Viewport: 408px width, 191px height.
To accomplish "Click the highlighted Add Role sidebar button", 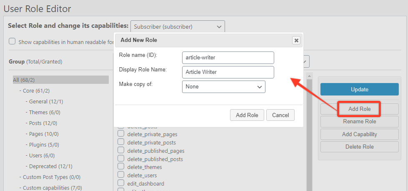I will (x=359, y=109).
